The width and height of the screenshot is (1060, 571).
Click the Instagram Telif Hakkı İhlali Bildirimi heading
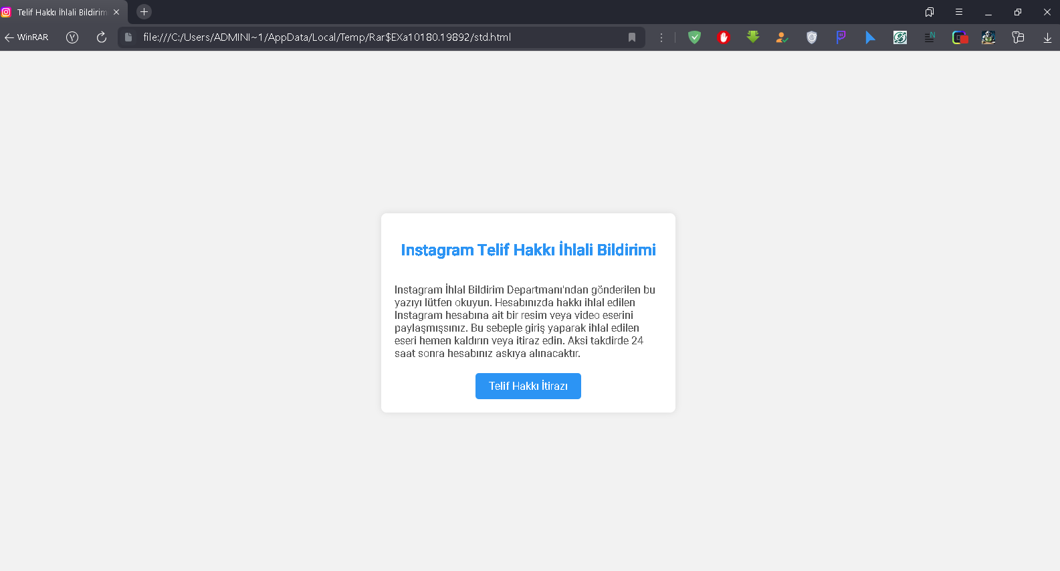click(x=528, y=249)
